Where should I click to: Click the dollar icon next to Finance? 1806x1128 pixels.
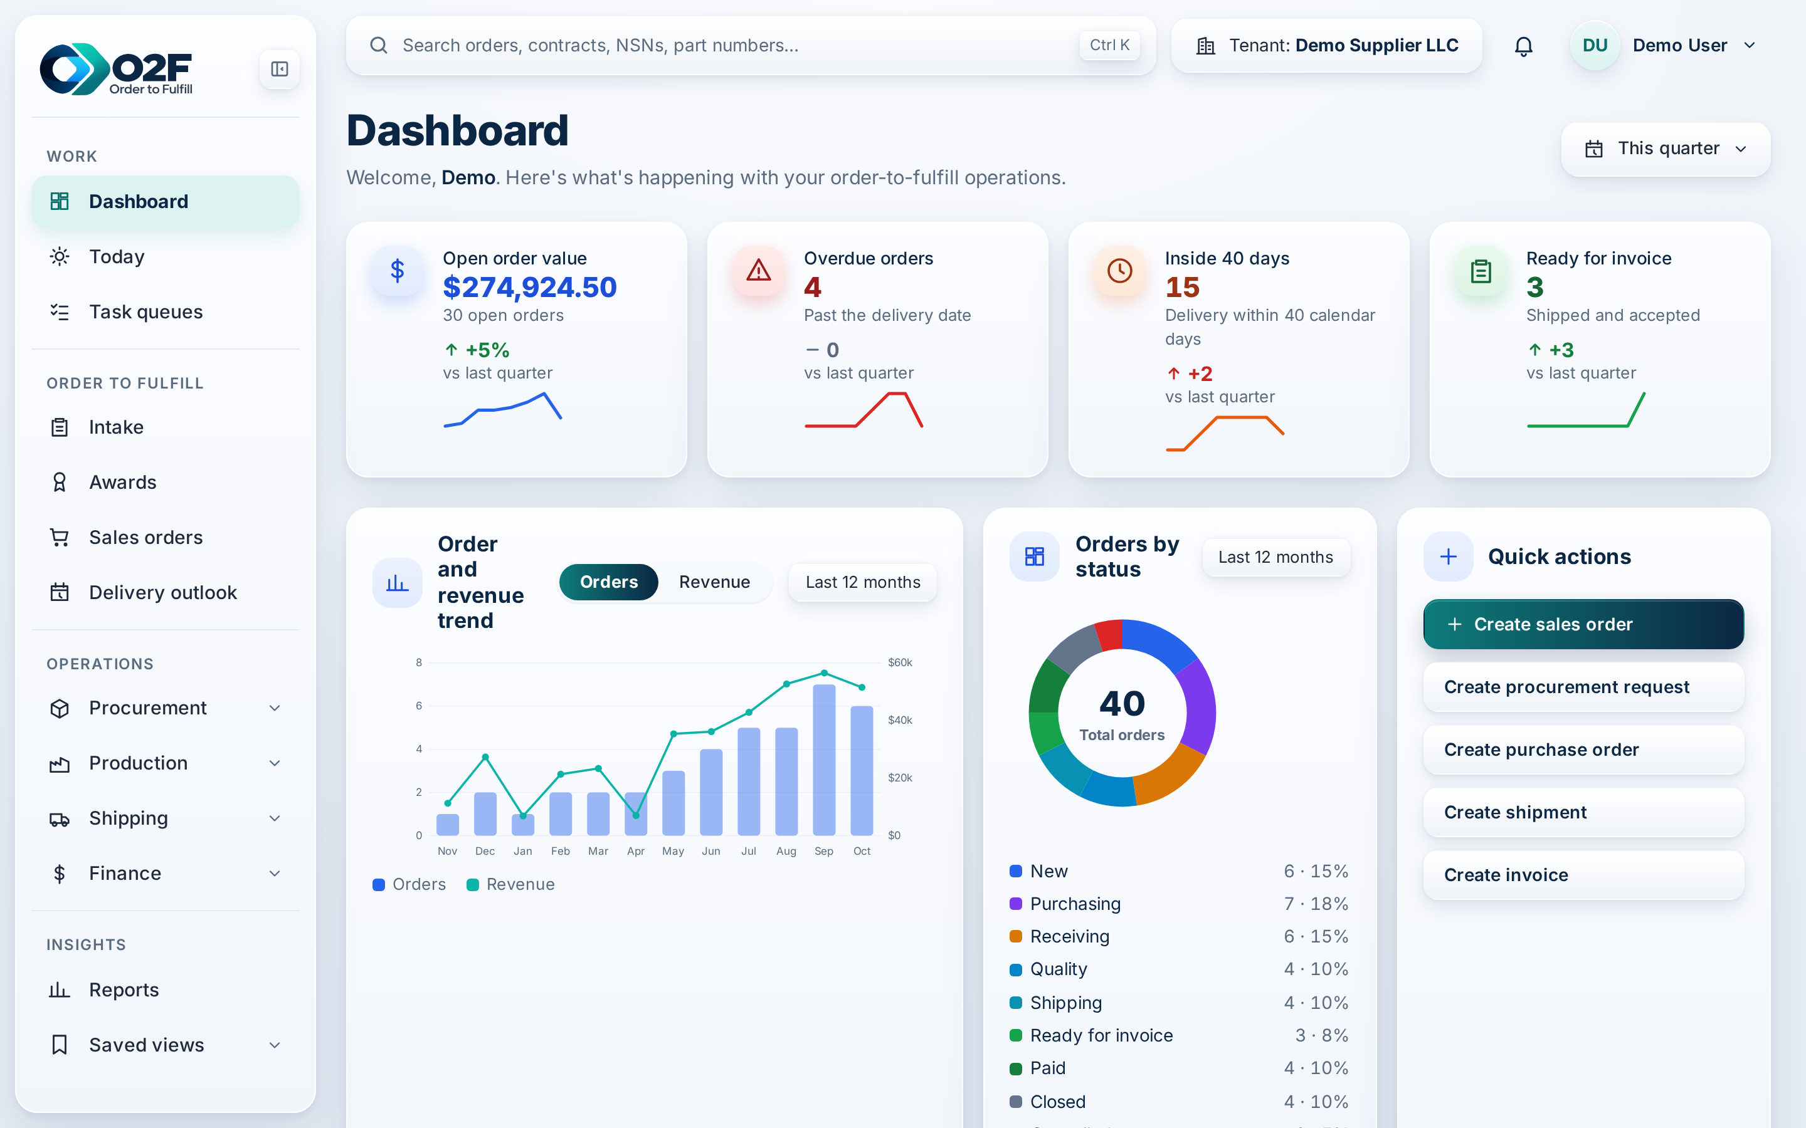(x=60, y=874)
